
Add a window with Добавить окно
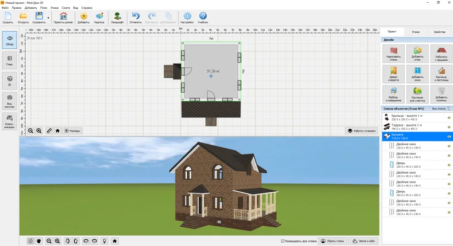pos(417,74)
